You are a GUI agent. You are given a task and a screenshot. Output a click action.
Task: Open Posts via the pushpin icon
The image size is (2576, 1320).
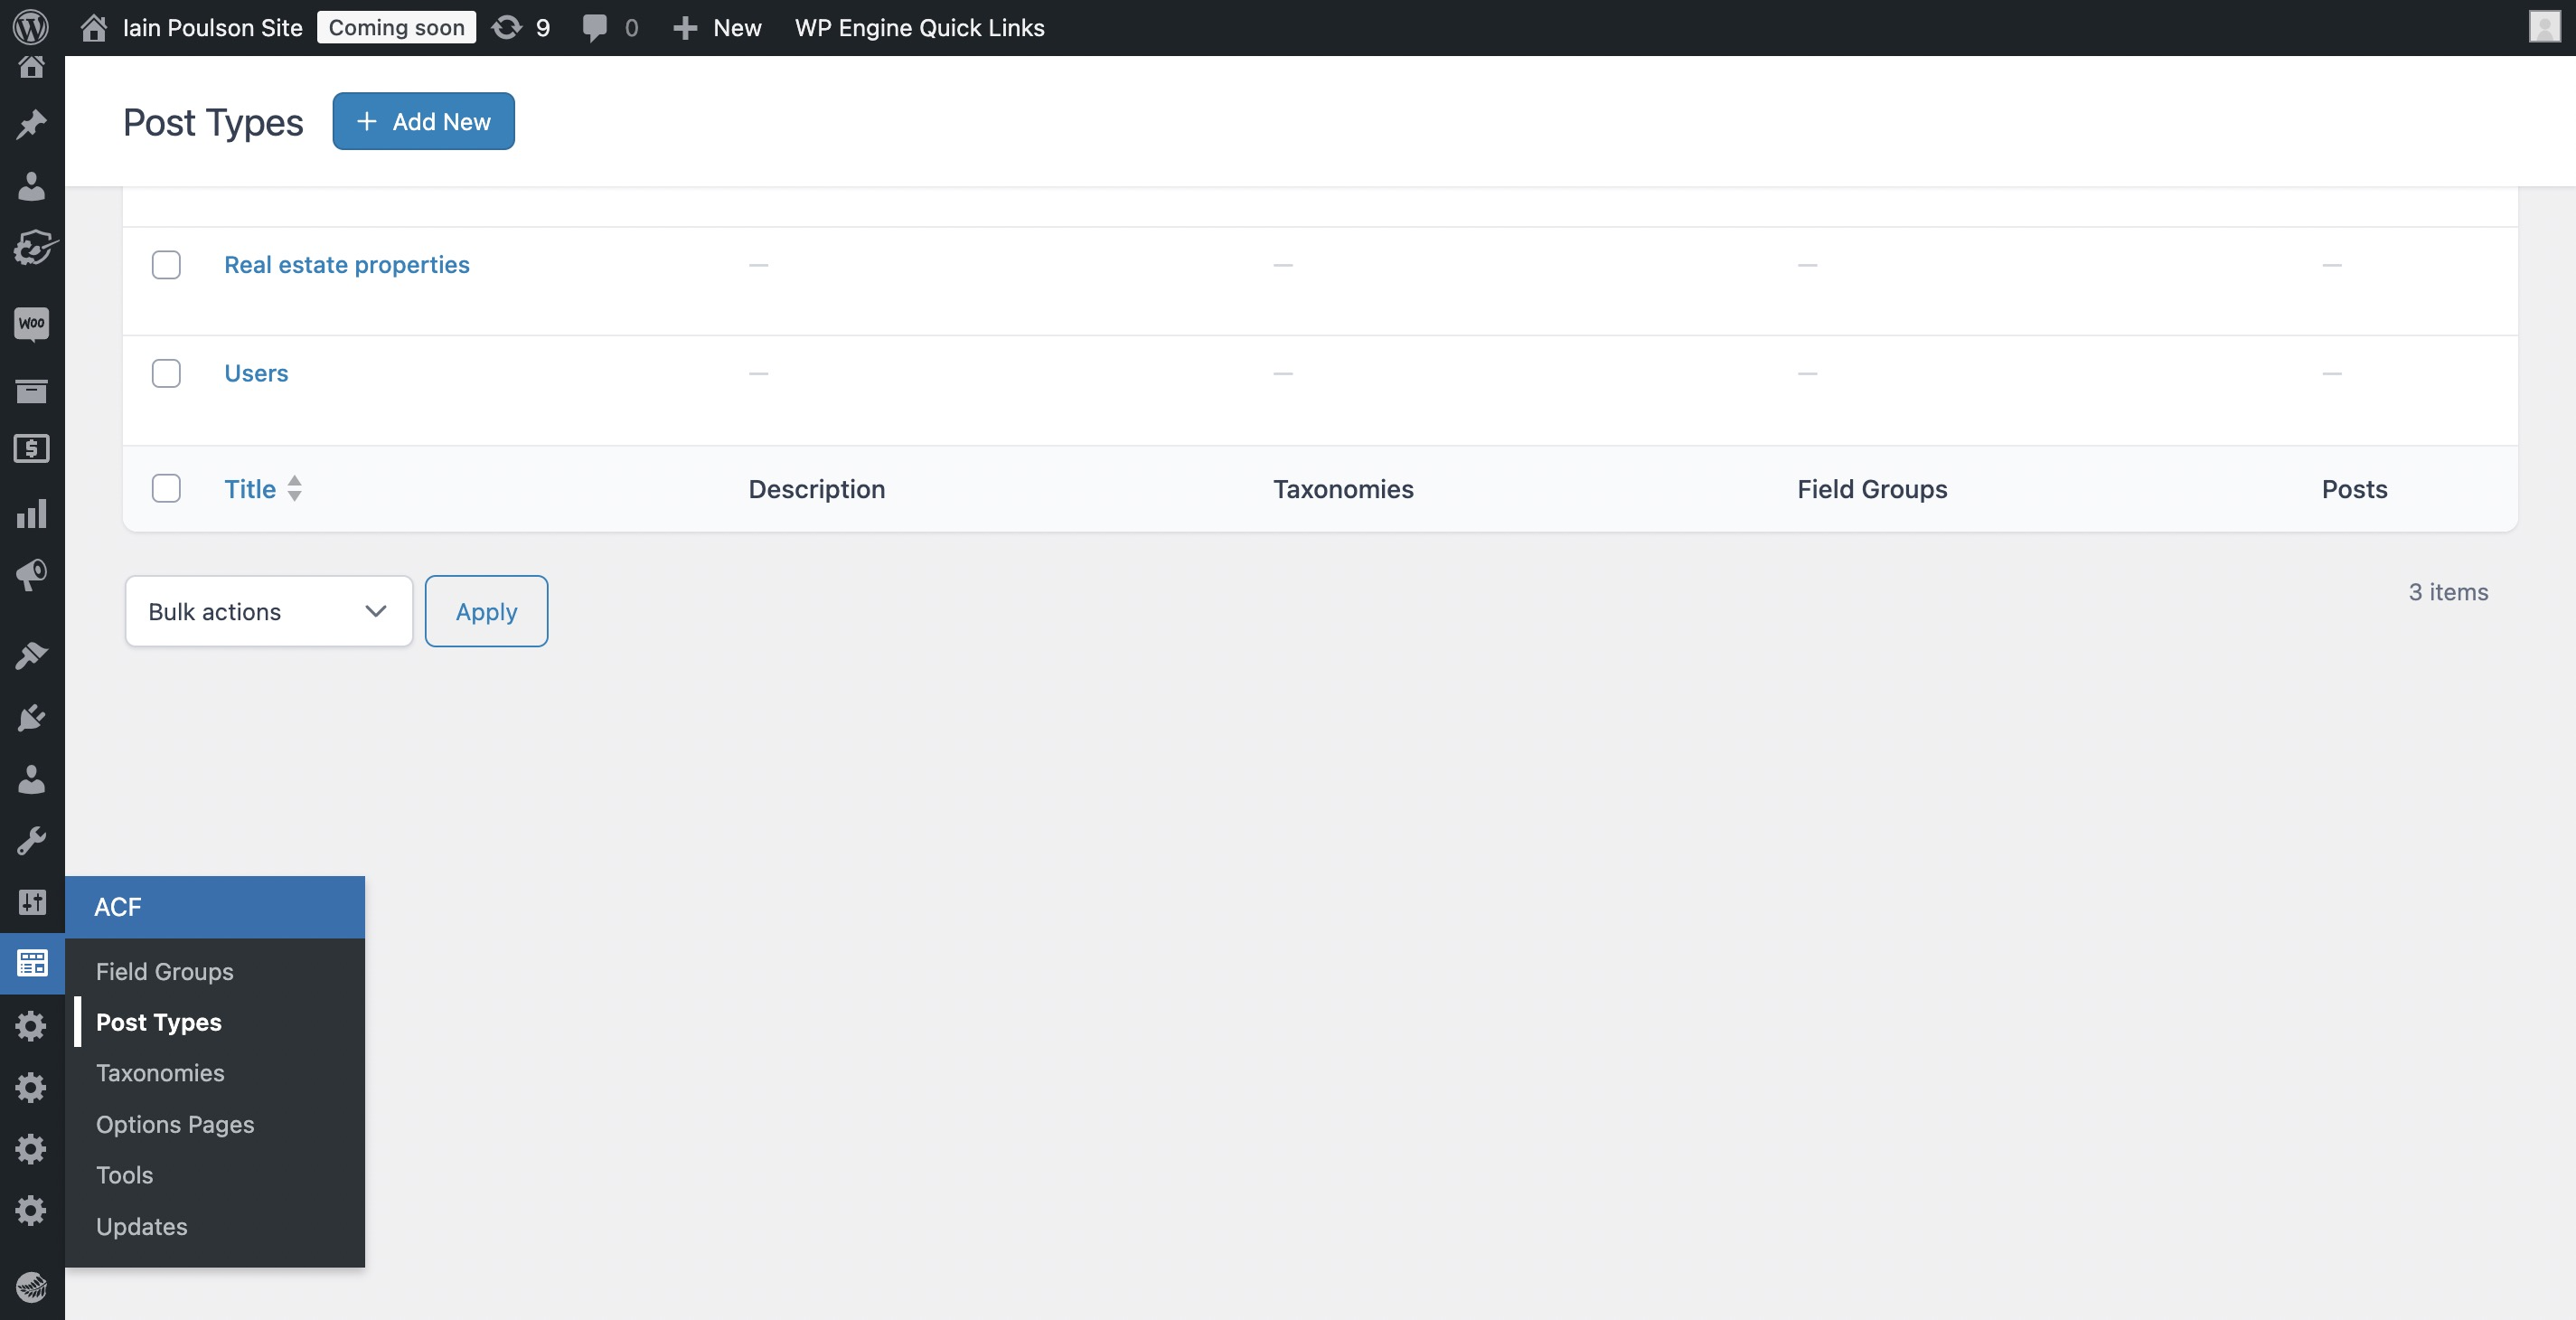pyautogui.click(x=32, y=125)
